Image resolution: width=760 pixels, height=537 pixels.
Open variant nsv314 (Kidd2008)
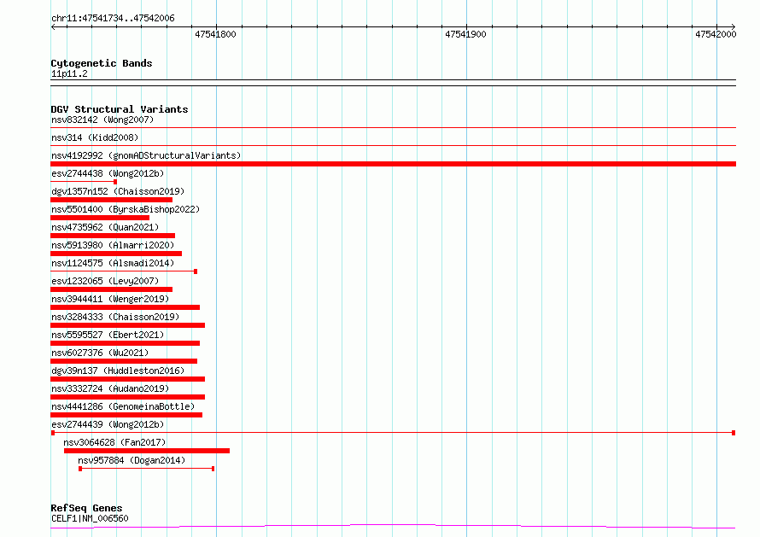point(95,137)
